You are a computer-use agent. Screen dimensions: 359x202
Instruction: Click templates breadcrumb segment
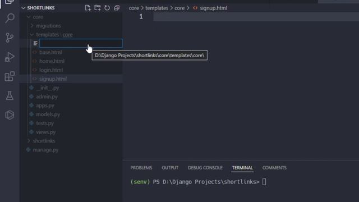(157, 8)
